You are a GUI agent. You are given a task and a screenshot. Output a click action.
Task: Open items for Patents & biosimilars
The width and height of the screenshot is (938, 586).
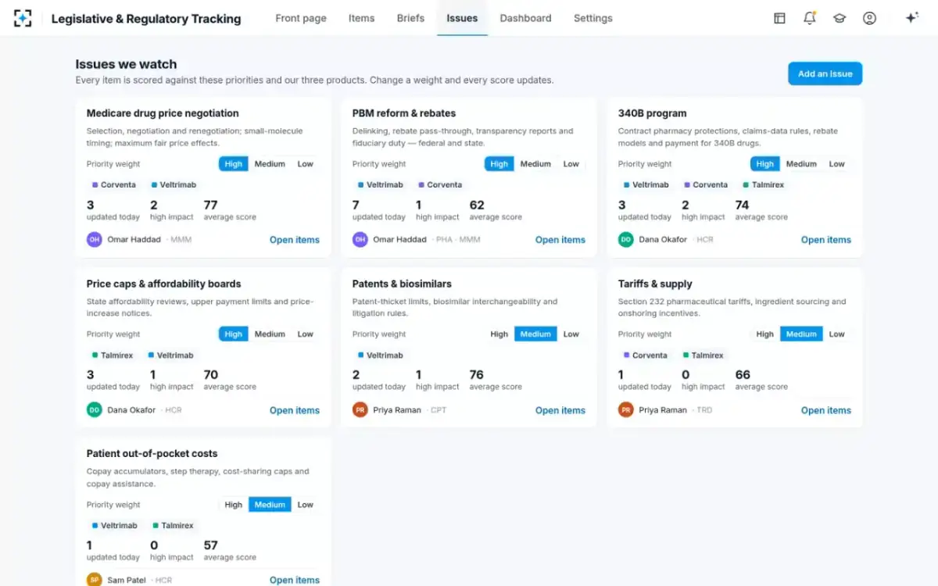[560, 410]
